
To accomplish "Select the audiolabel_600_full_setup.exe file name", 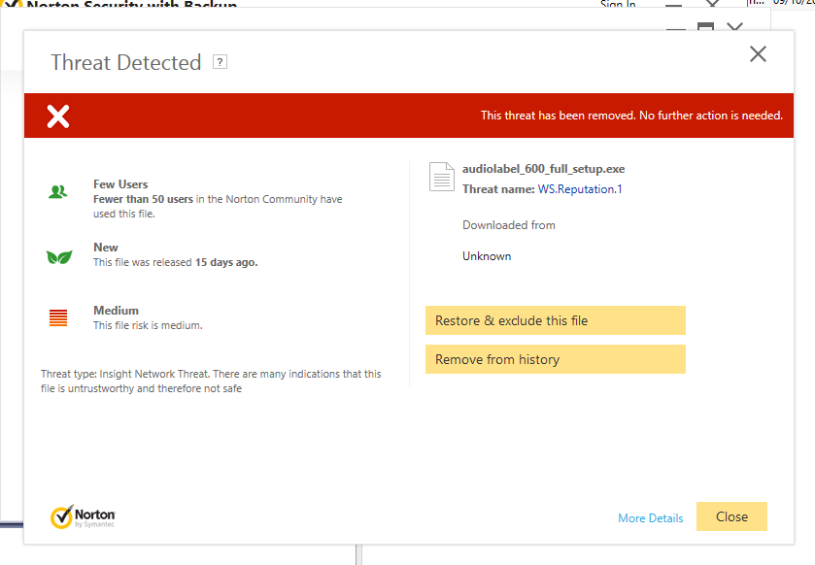I will [x=544, y=169].
